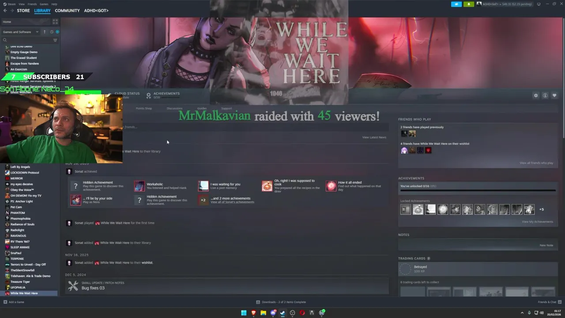565x318 pixels.
Task: Click the How it all ended achievement icon
Action: 331,186
